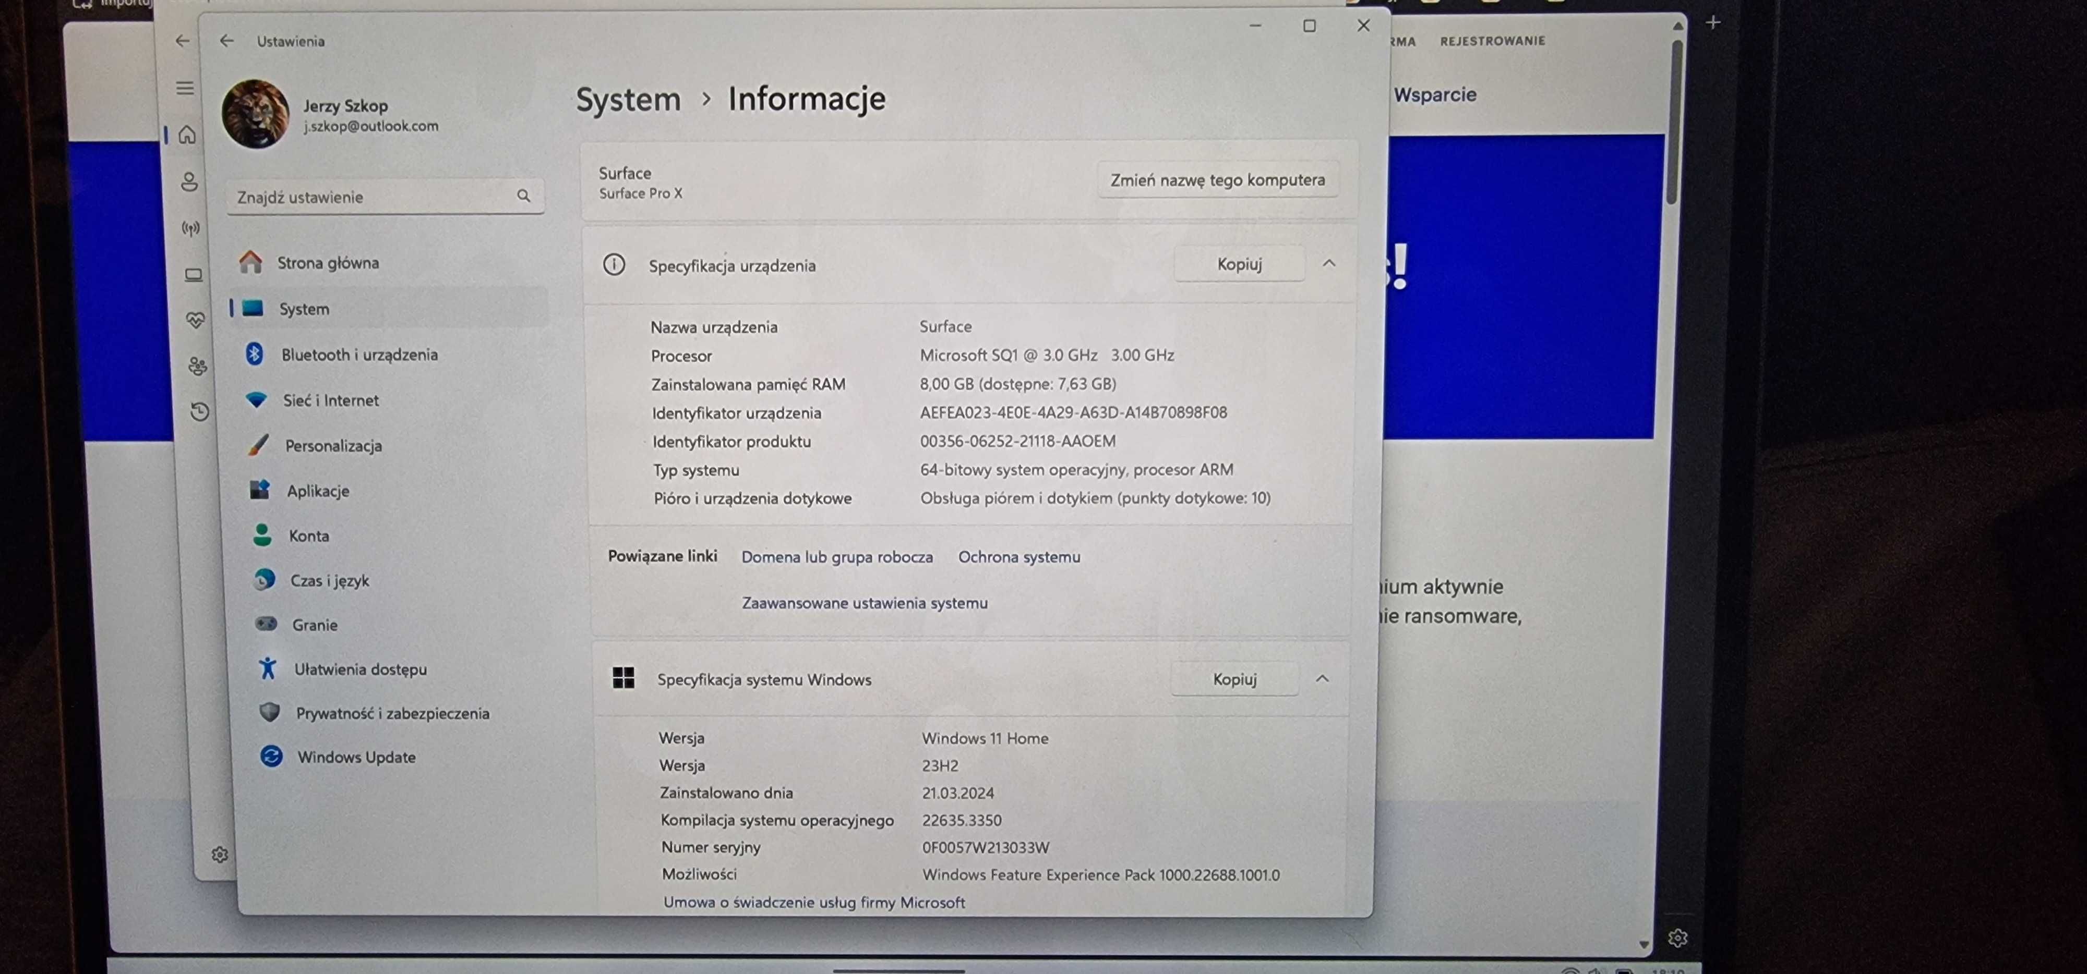Click the Prywatność i zabezpieczenia shield icon
Image resolution: width=2087 pixels, height=974 pixels.
click(x=270, y=712)
